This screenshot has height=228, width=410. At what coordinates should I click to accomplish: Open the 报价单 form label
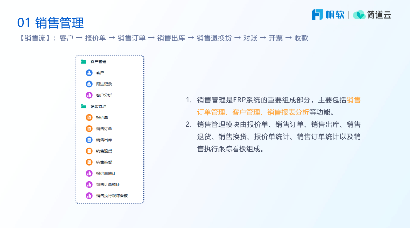click(102, 117)
